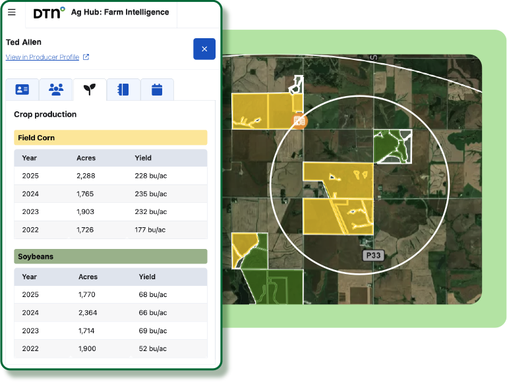Switch to the contact card tab
This screenshot has width=507, height=382.
[22, 90]
